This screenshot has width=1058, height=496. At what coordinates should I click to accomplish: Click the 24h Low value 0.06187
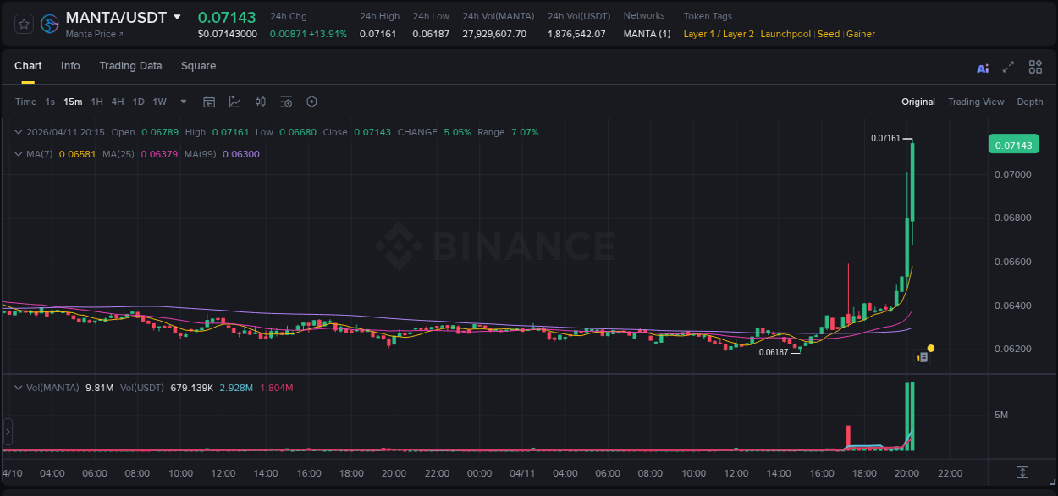click(x=431, y=34)
